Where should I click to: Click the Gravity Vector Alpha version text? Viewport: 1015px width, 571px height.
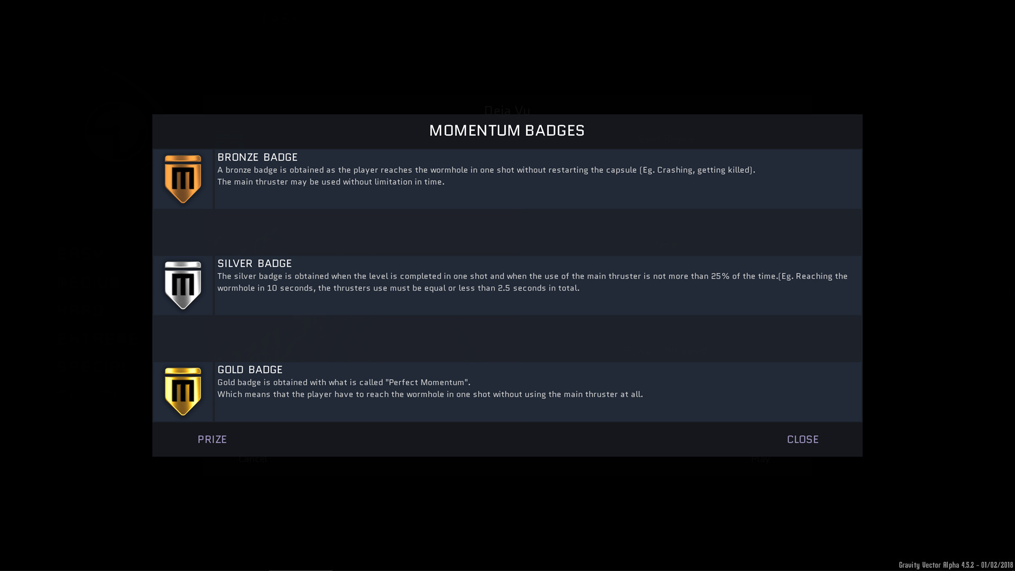[x=956, y=565]
